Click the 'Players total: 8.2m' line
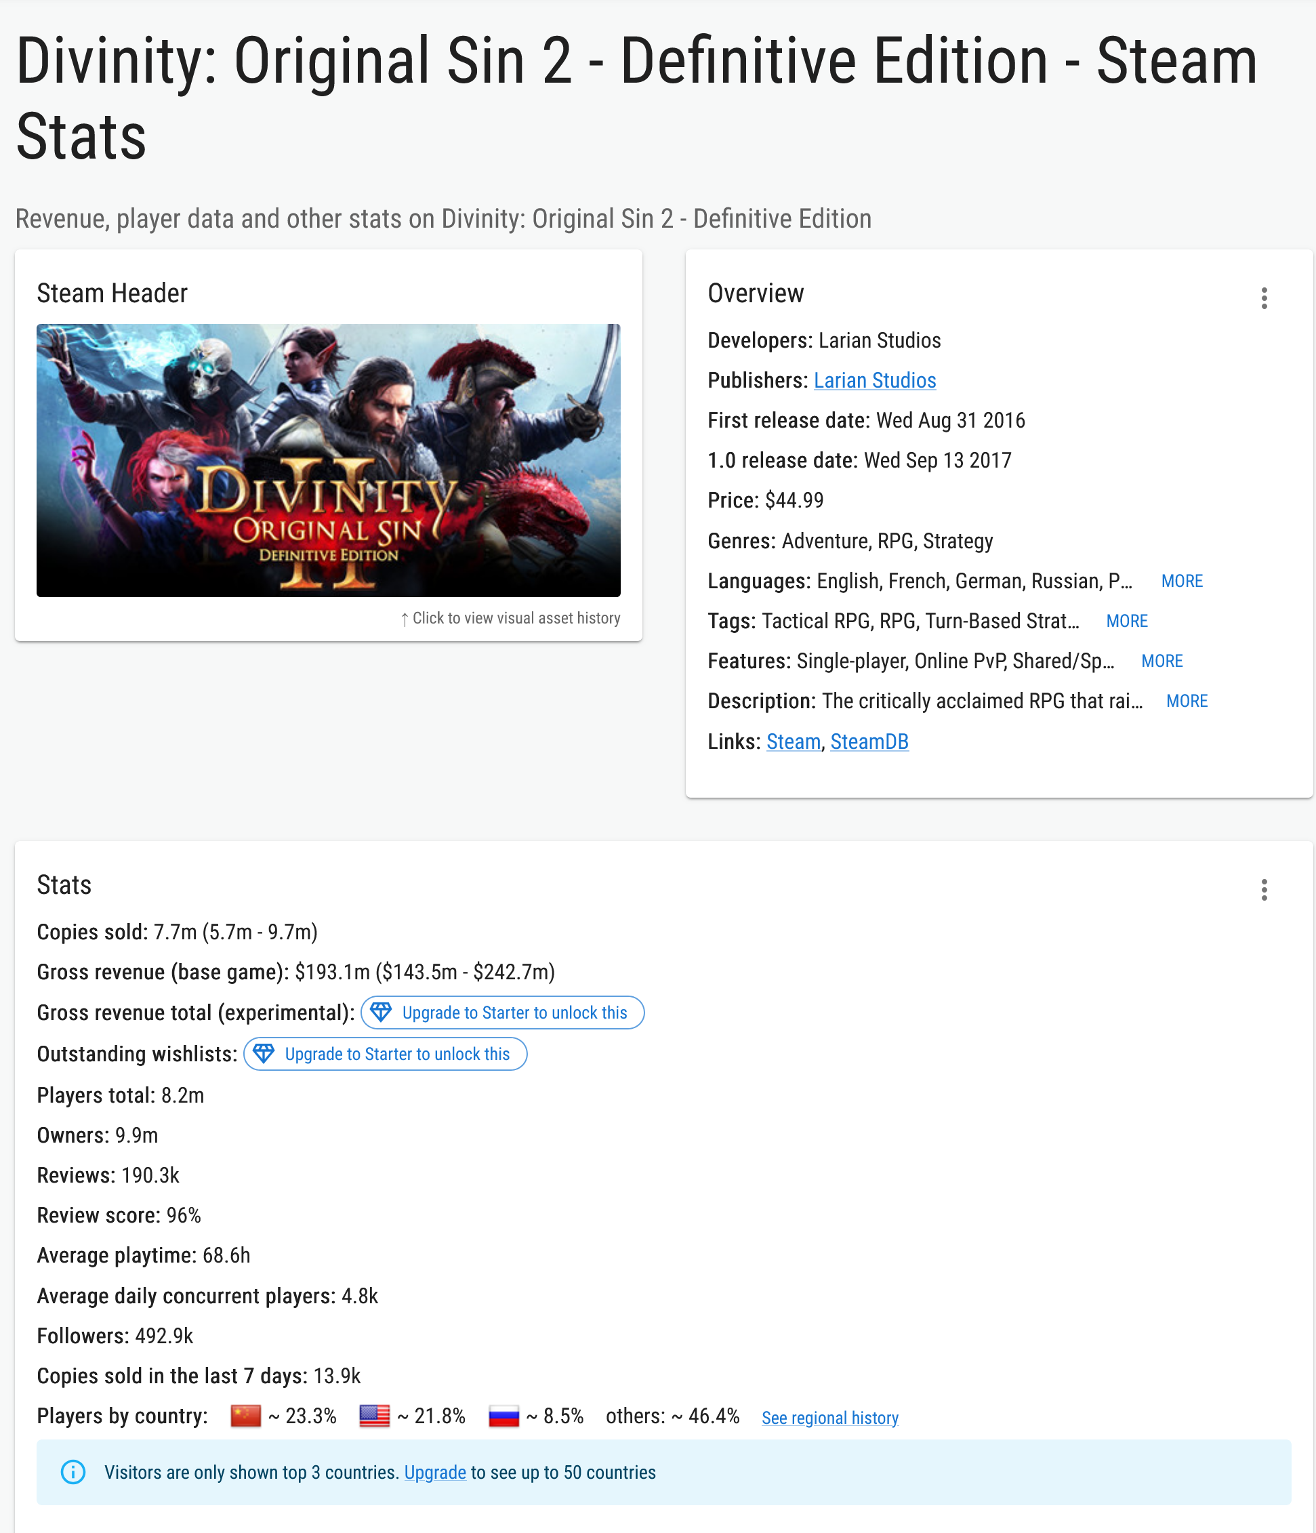Image resolution: width=1316 pixels, height=1533 pixels. [121, 1095]
